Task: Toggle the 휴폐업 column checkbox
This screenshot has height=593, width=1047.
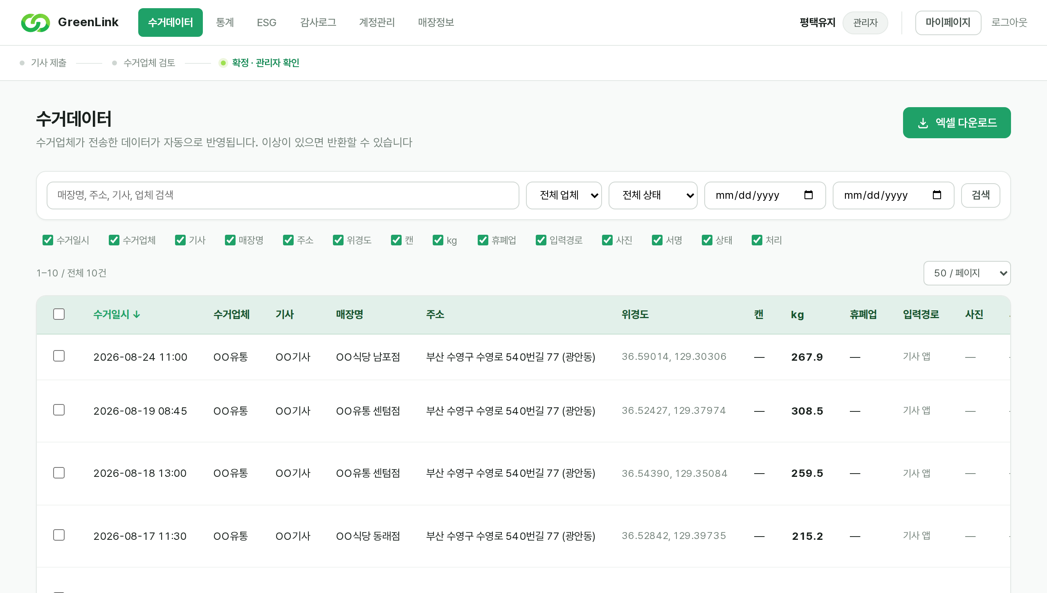Action: pos(483,240)
